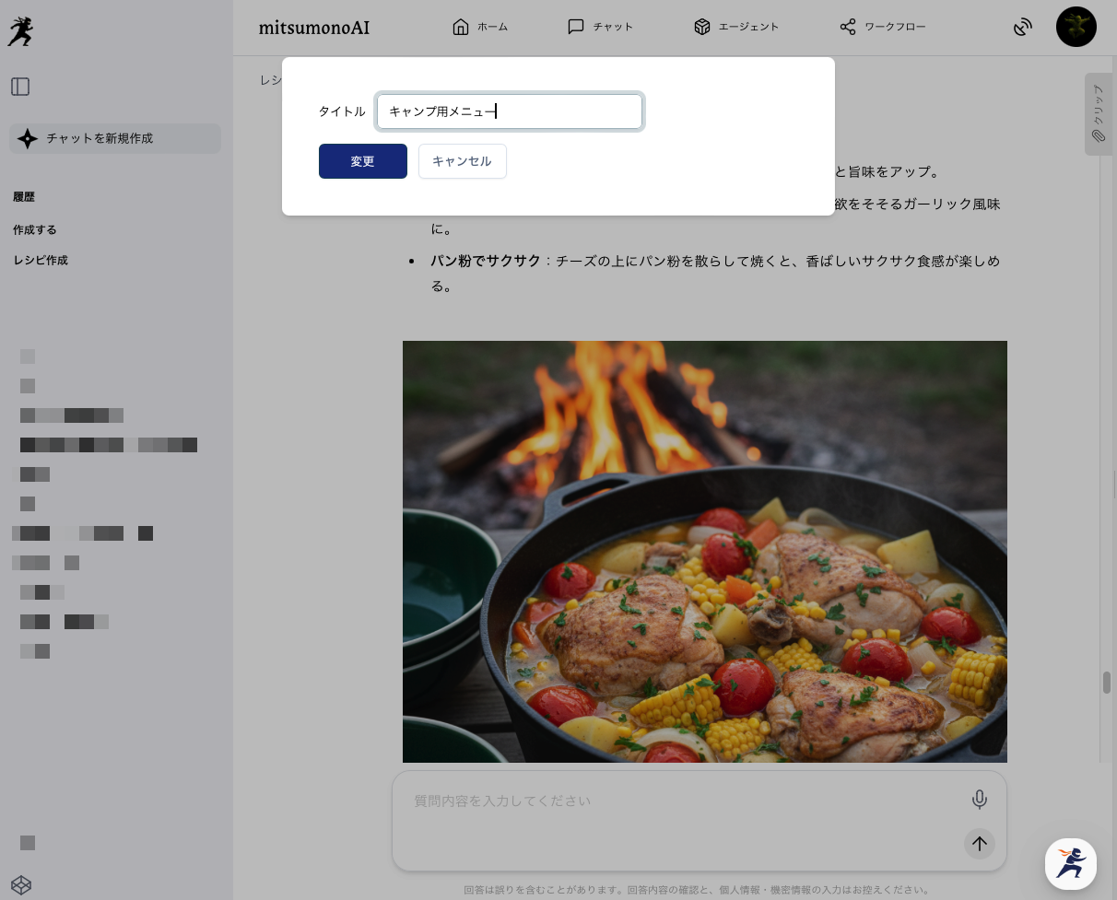
Task: Click the sparkle icon beside チャットを新規作成
Action: point(28,138)
